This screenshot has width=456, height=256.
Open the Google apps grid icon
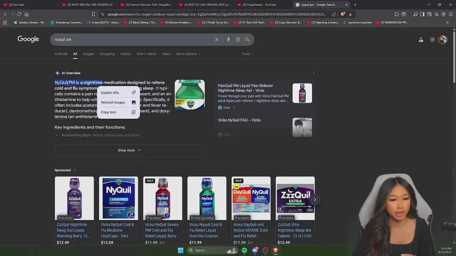[x=432, y=39]
